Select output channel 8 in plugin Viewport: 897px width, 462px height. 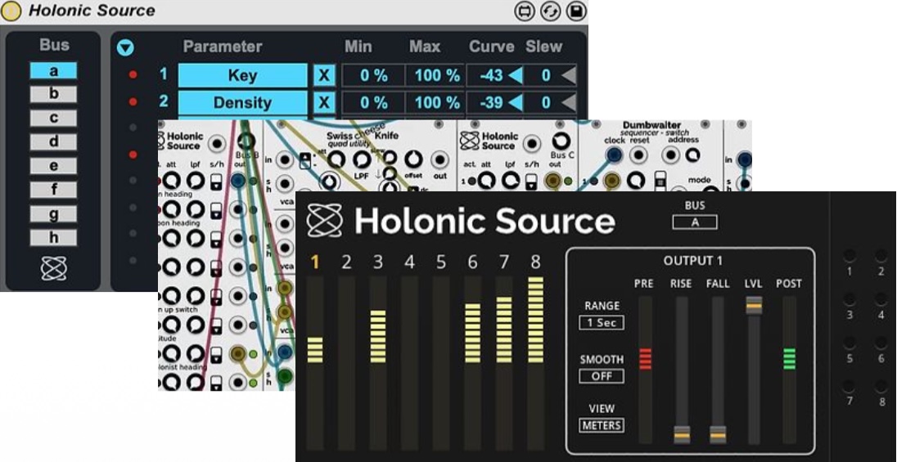535,262
